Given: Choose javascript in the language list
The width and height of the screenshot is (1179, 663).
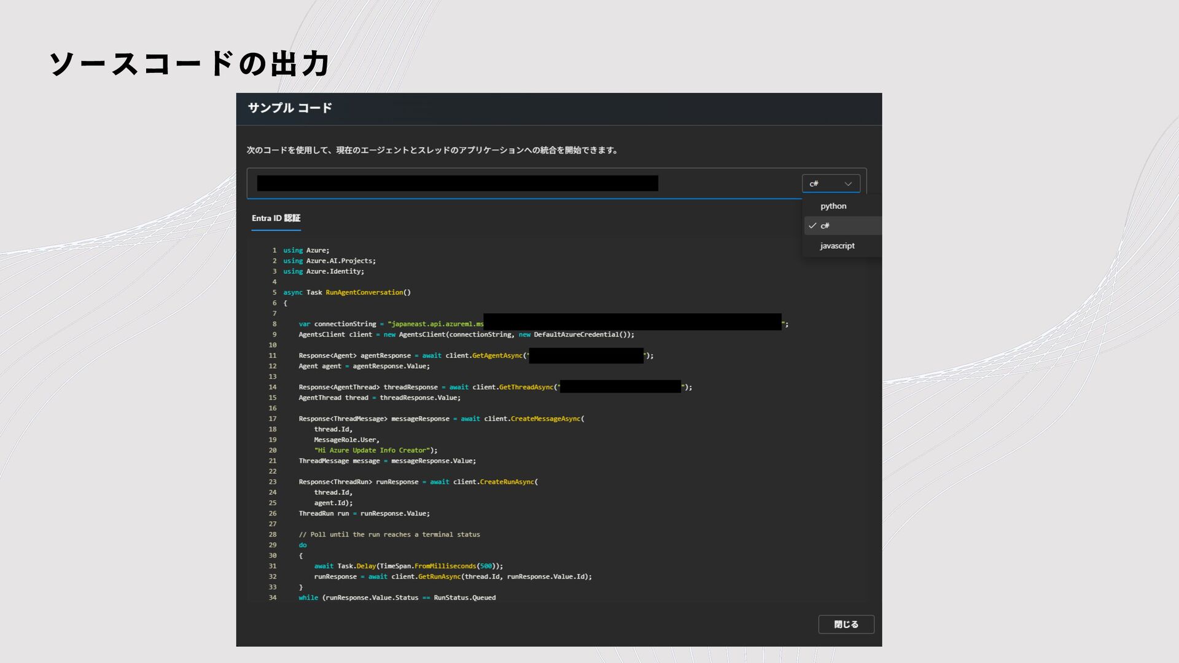Looking at the screenshot, I should click(837, 246).
